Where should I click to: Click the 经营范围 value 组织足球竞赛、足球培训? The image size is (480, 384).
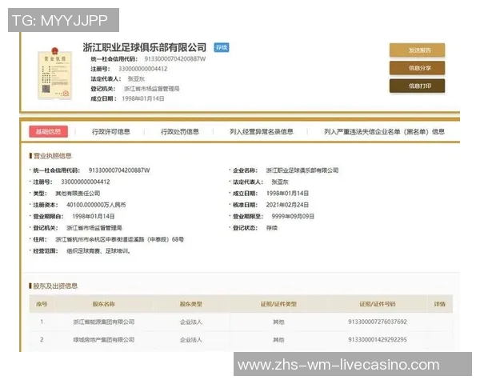click(x=98, y=251)
